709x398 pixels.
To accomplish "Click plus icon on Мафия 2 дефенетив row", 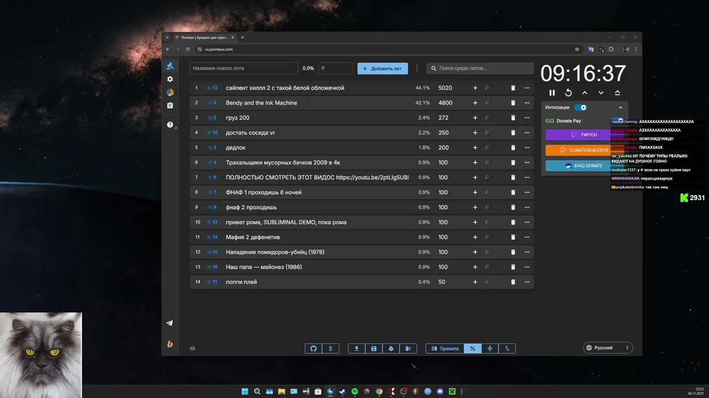I will tap(475, 237).
